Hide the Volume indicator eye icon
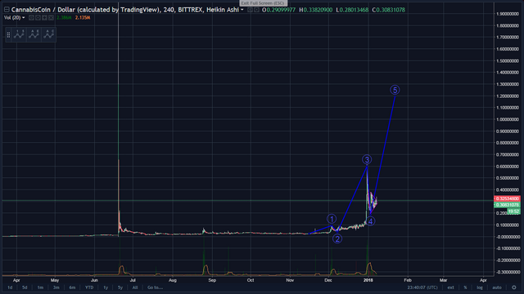The height and width of the screenshot is (294, 524). [31, 18]
